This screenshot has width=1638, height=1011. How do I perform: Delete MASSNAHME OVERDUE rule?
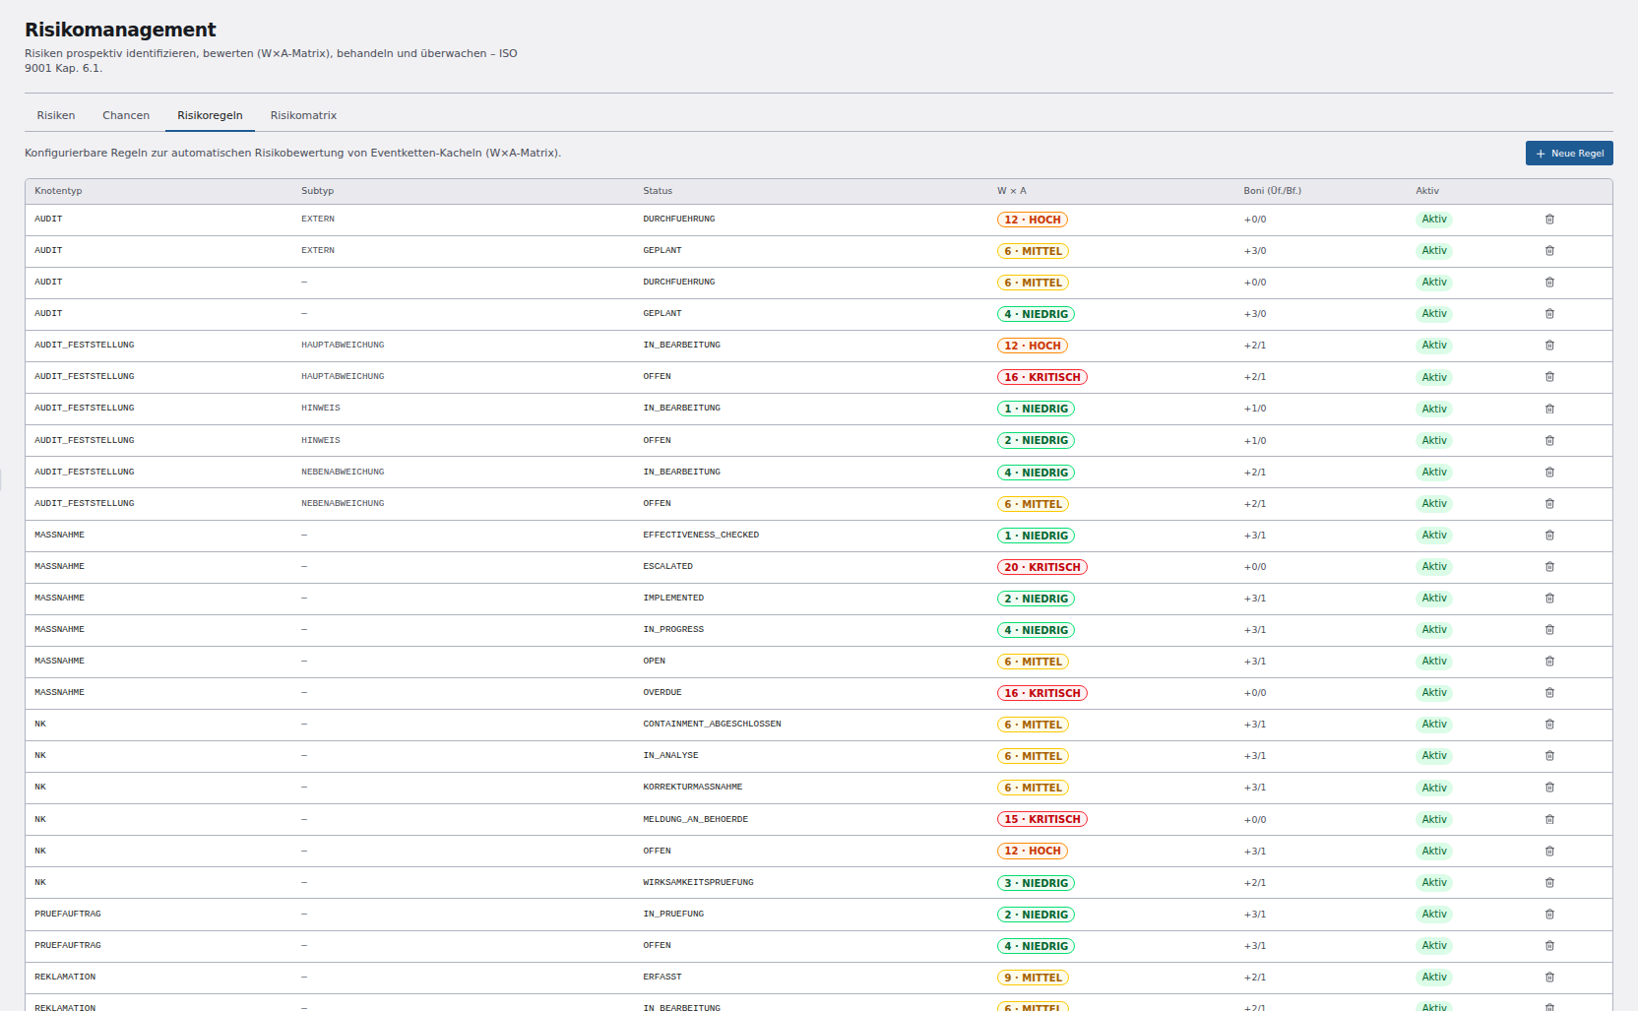click(x=1549, y=693)
